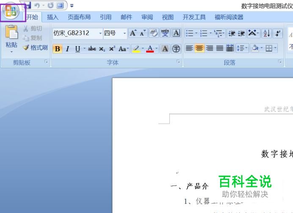Switch to the 开始 tab
This screenshot has height=213, width=293.
click(32, 17)
